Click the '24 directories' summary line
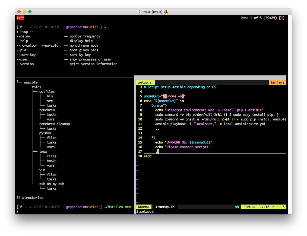The width and height of the screenshot is (307, 236). click(30, 198)
